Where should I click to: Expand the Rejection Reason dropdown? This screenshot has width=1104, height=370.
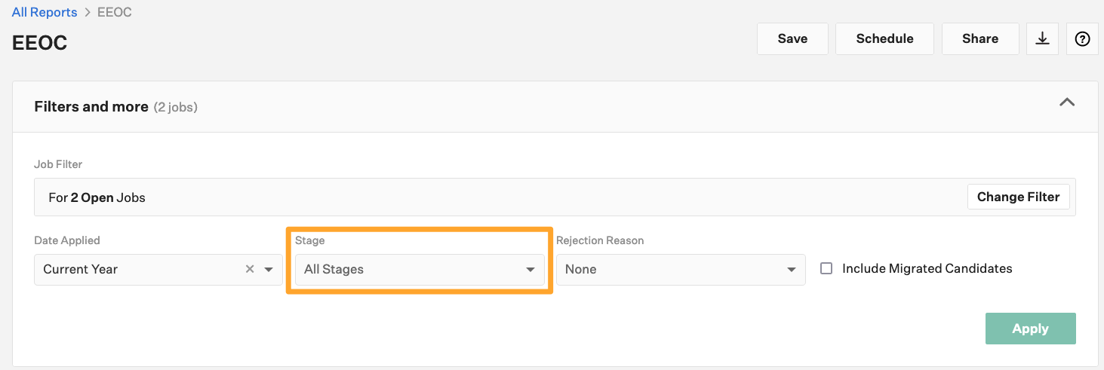coord(681,269)
